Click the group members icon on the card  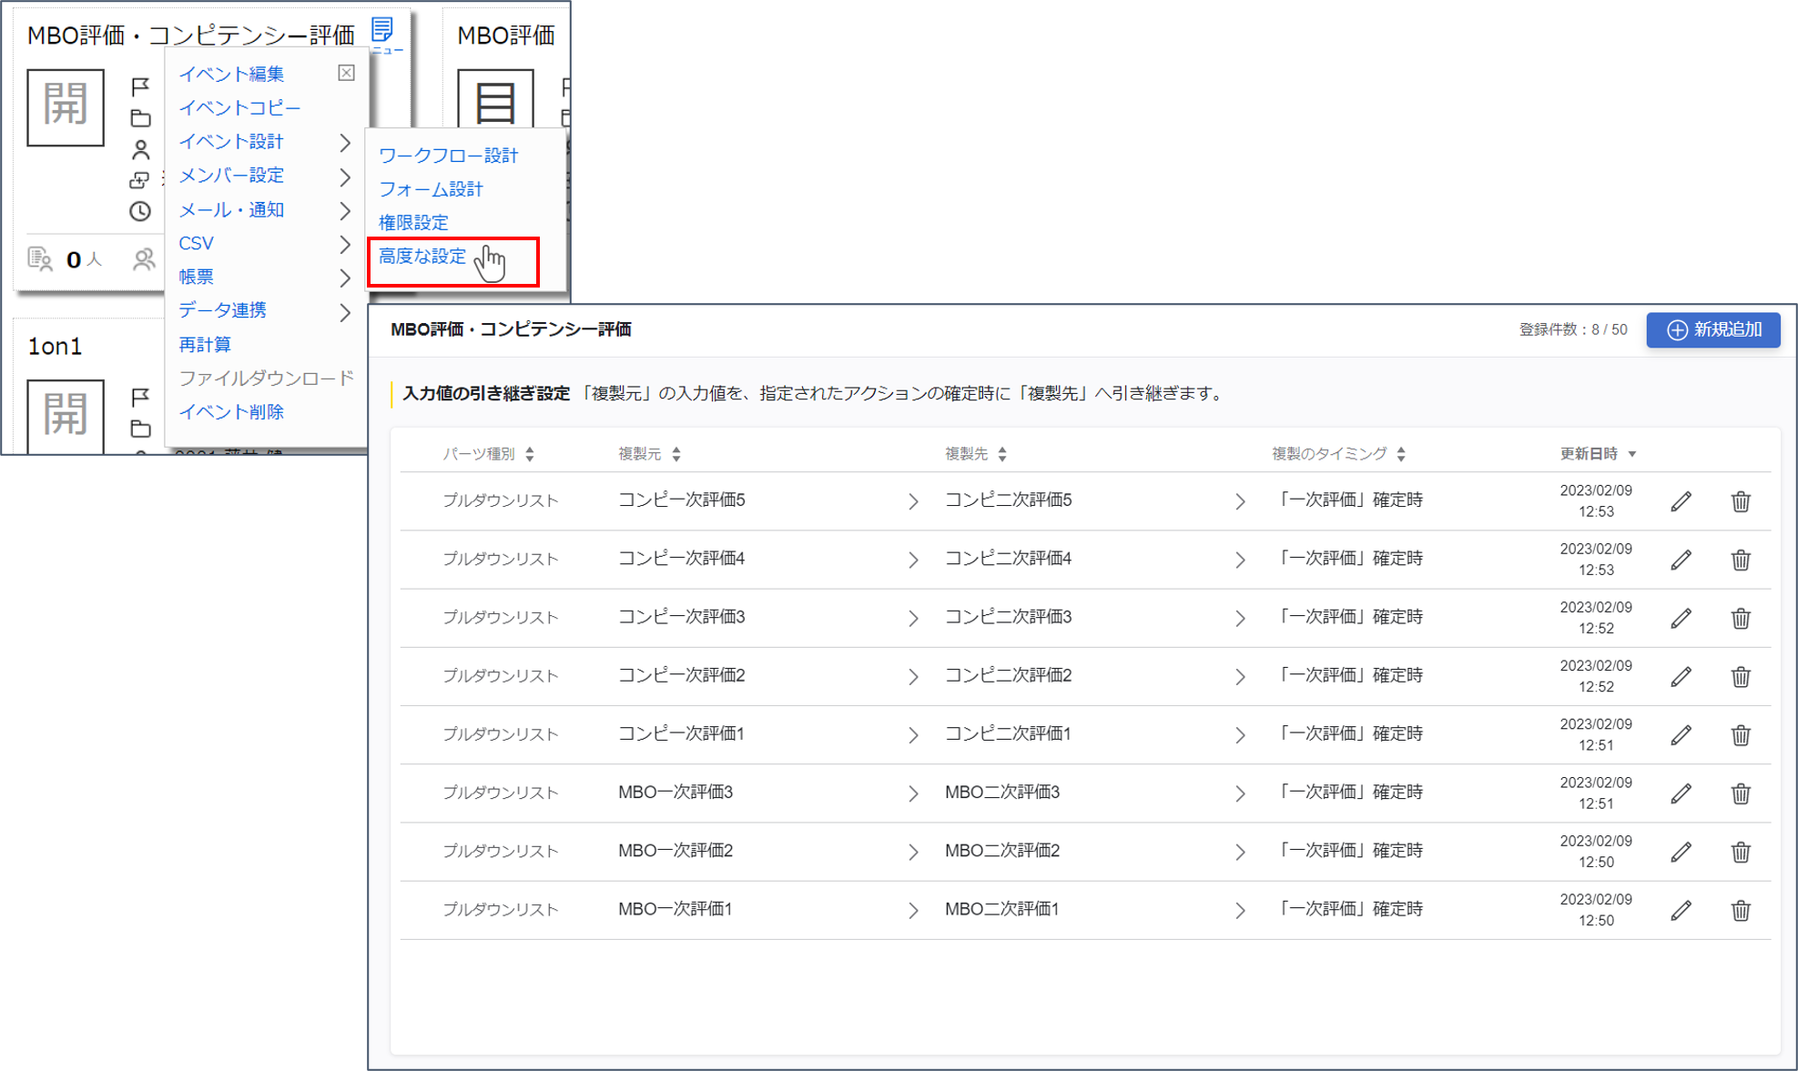coord(144,260)
